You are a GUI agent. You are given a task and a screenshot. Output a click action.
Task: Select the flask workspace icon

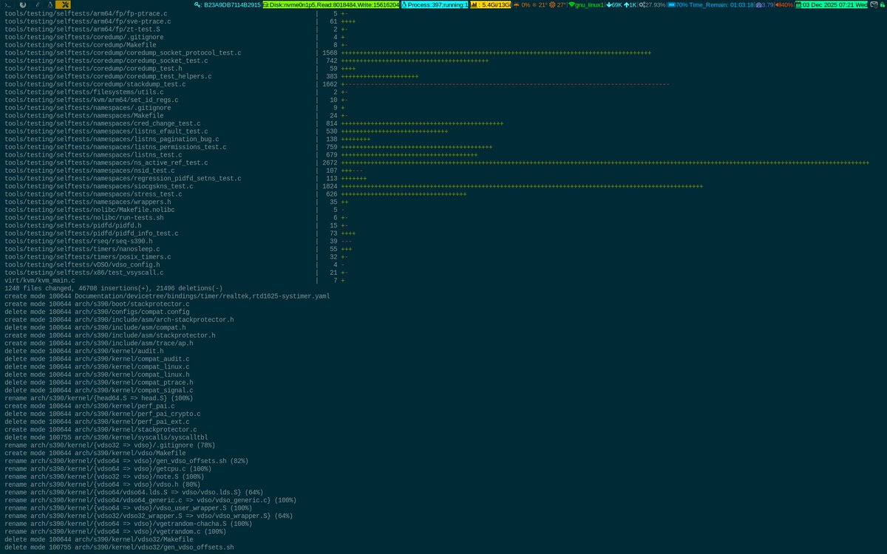coord(50,4)
